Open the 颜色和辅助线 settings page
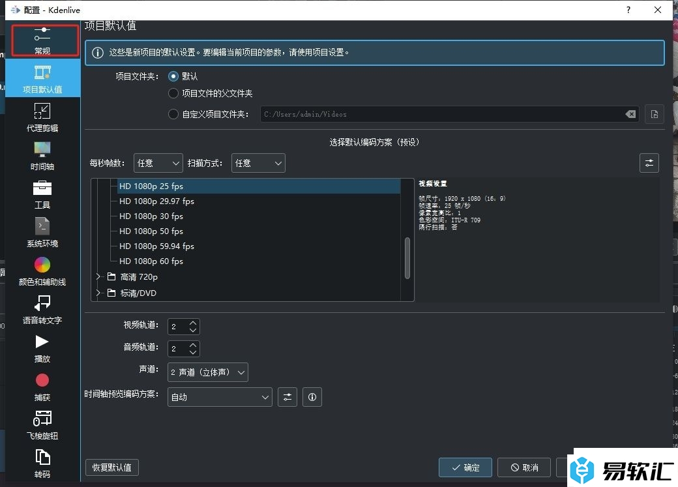 42,271
